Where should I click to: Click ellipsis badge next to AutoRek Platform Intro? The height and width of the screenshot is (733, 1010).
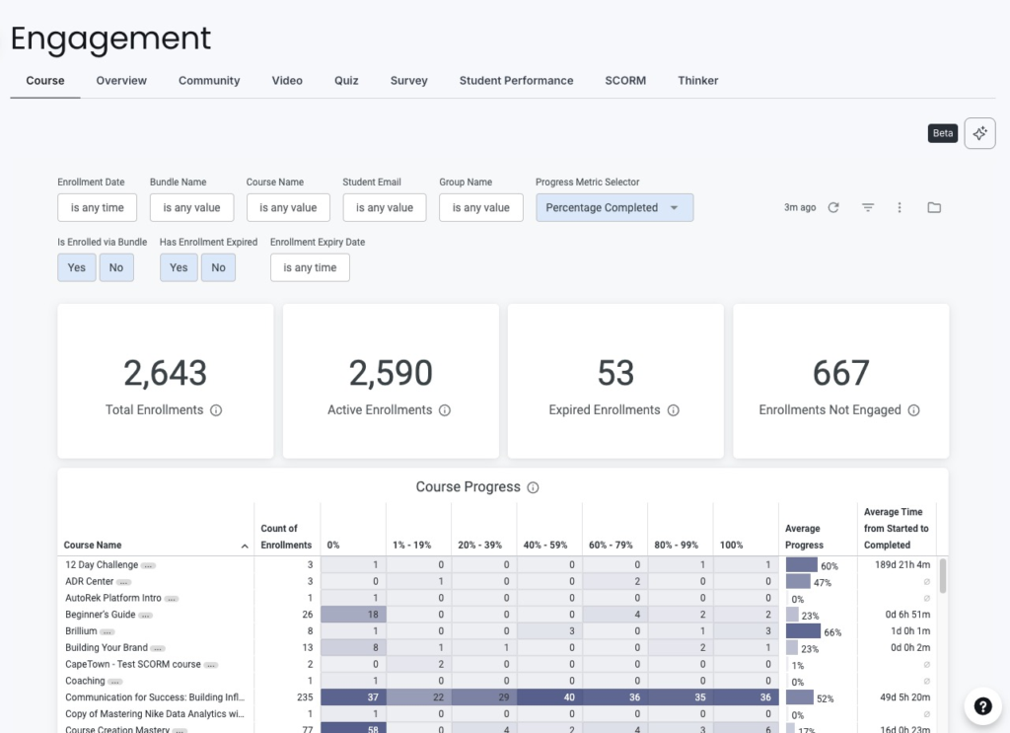point(172,599)
